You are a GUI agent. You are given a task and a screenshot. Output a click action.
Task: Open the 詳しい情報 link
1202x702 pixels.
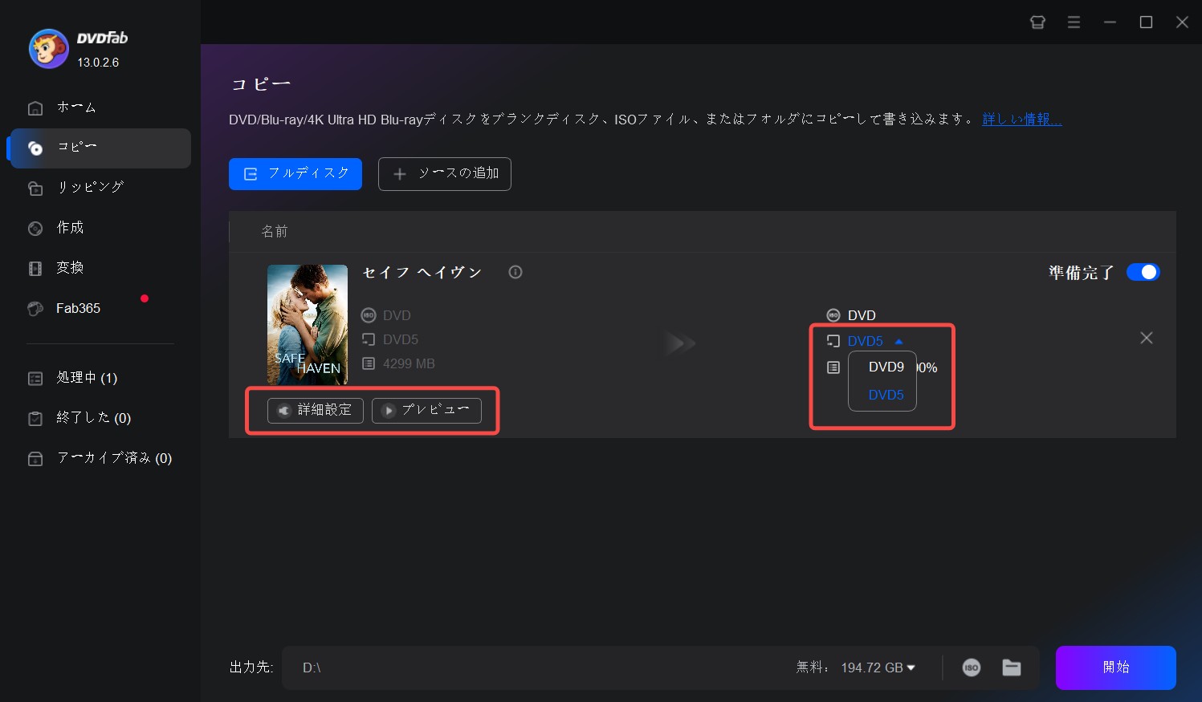coord(1021,120)
